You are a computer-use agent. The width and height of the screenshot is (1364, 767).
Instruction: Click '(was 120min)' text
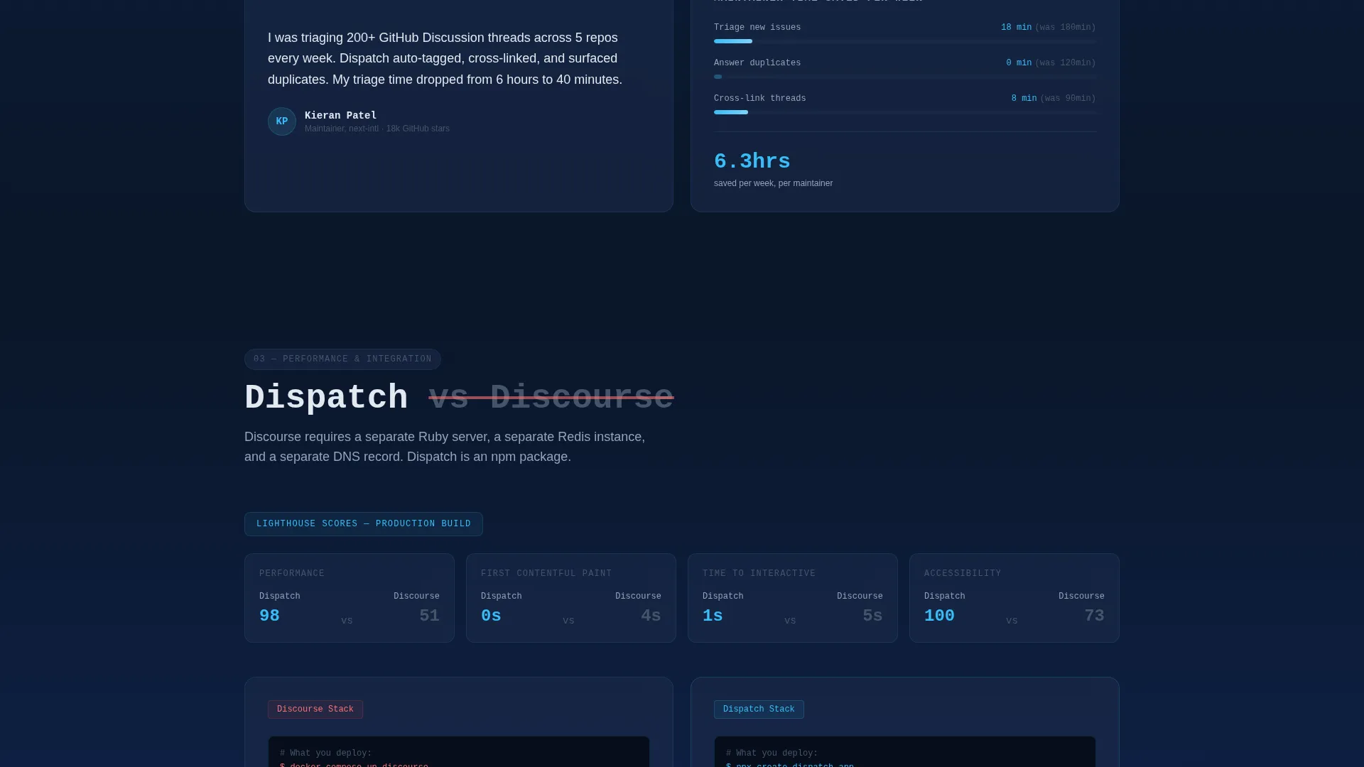tap(1065, 63)
